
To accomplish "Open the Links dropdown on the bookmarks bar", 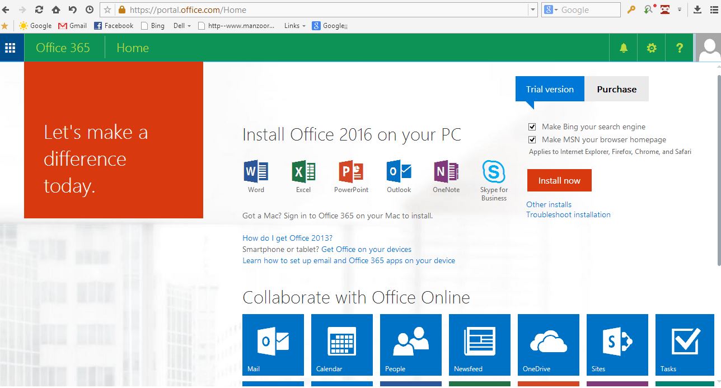I will tap(294, 25).
